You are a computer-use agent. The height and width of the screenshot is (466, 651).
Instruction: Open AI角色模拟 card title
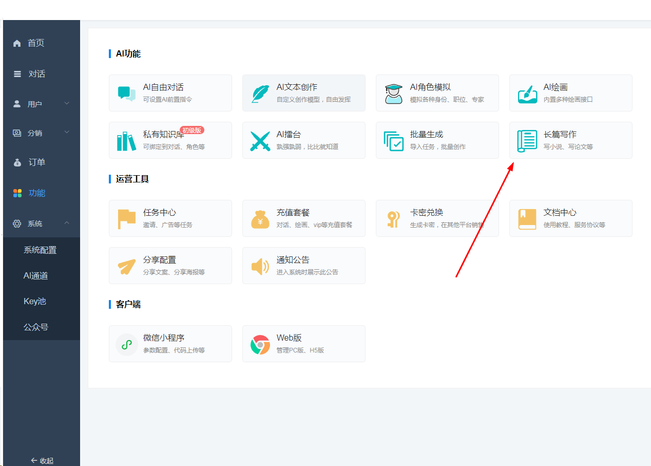(430, 87)
